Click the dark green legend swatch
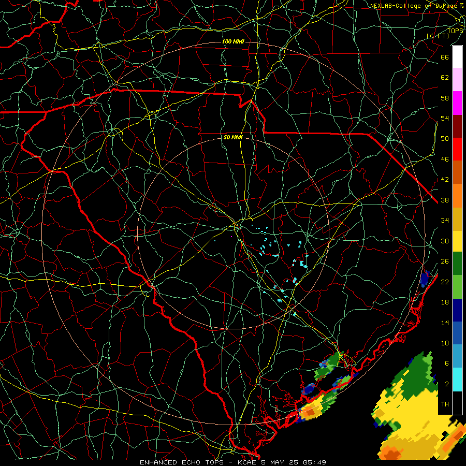The width and height of the screenshot is (466, 466). [x=457, y=264]
